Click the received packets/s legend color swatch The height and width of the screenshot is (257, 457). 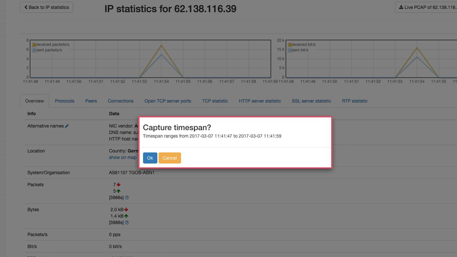coord(34,45)
